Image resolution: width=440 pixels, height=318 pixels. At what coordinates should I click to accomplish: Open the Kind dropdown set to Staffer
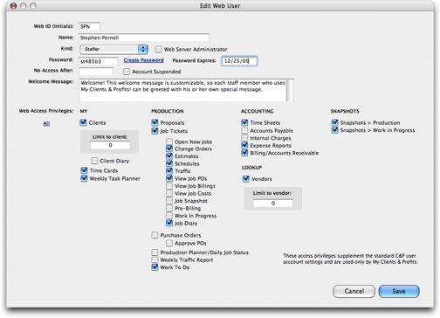(113, 49)
